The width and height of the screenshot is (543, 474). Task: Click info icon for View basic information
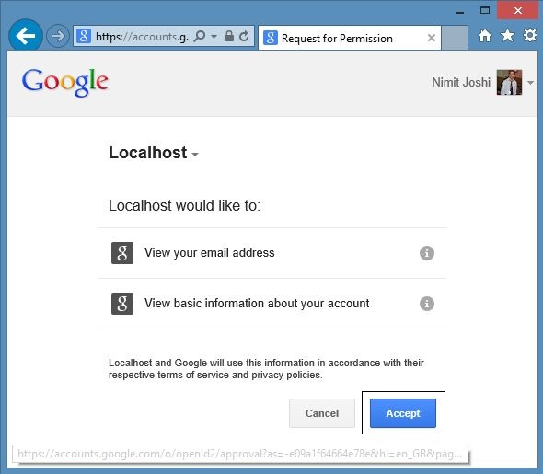pyautogui.click(x=427, y=304)
